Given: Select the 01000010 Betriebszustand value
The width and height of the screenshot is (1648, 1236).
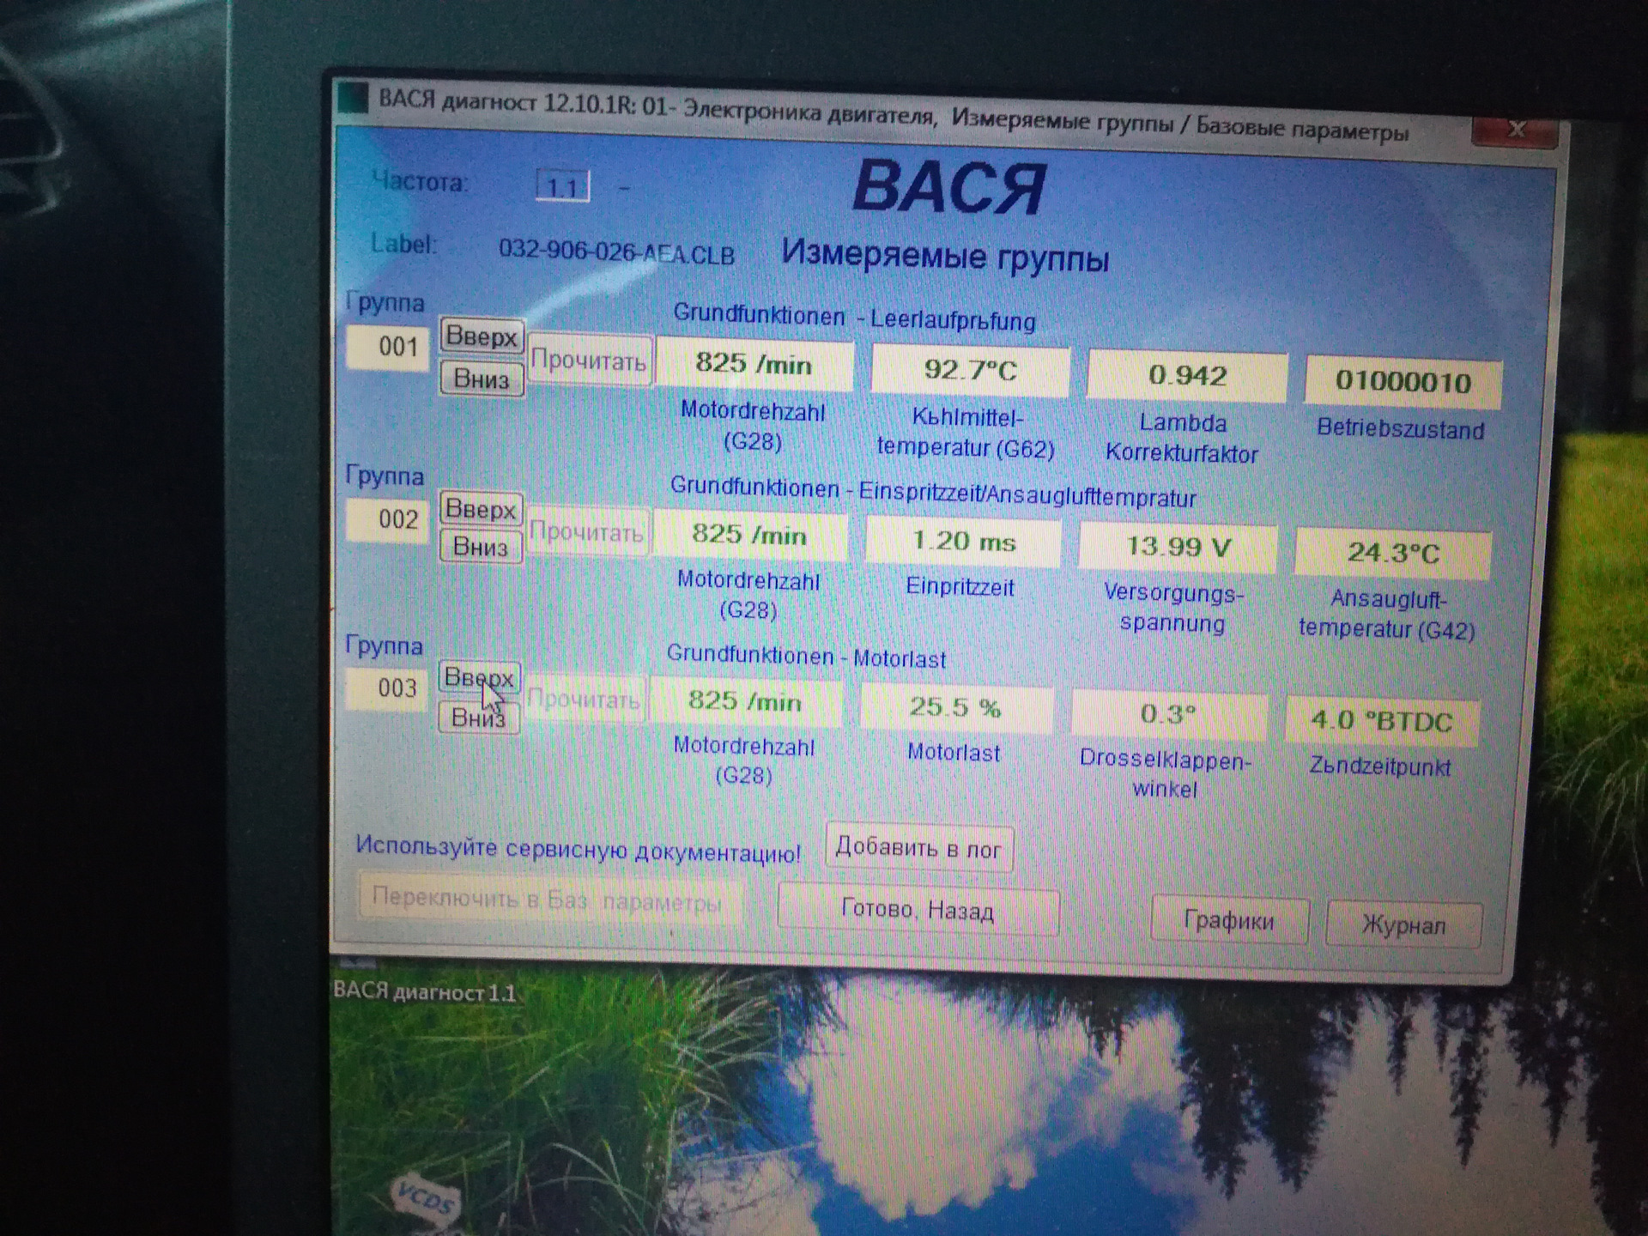Looking at the screenshot, I should [x=1403, y=381].
